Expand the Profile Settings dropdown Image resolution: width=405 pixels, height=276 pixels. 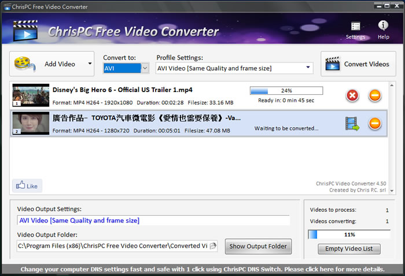pyautogui.click(x=308, y=68)
